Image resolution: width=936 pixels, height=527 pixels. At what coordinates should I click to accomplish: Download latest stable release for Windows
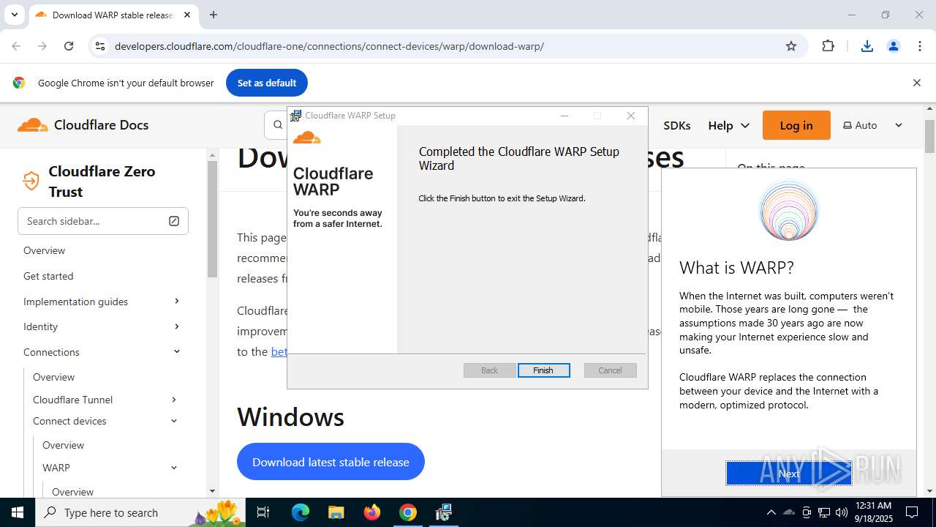[331, 462]
